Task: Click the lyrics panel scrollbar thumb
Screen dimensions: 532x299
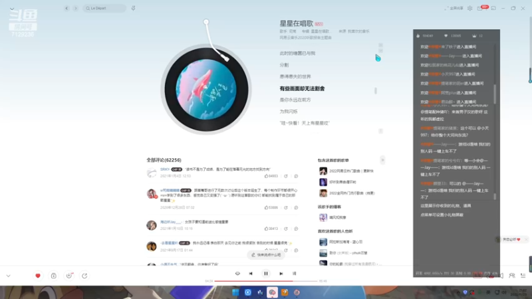Action: (x=375, y=91)
